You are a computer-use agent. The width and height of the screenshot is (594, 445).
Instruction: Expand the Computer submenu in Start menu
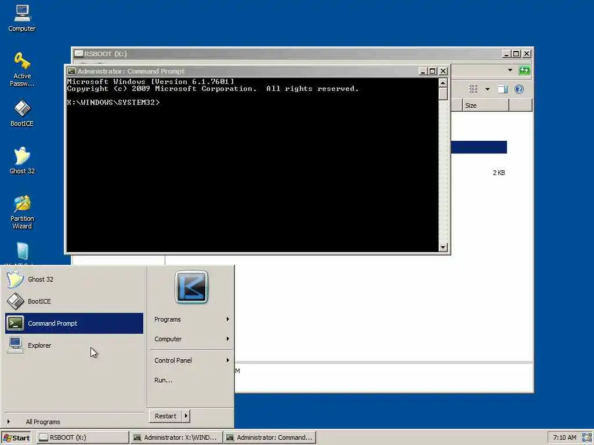191,339
